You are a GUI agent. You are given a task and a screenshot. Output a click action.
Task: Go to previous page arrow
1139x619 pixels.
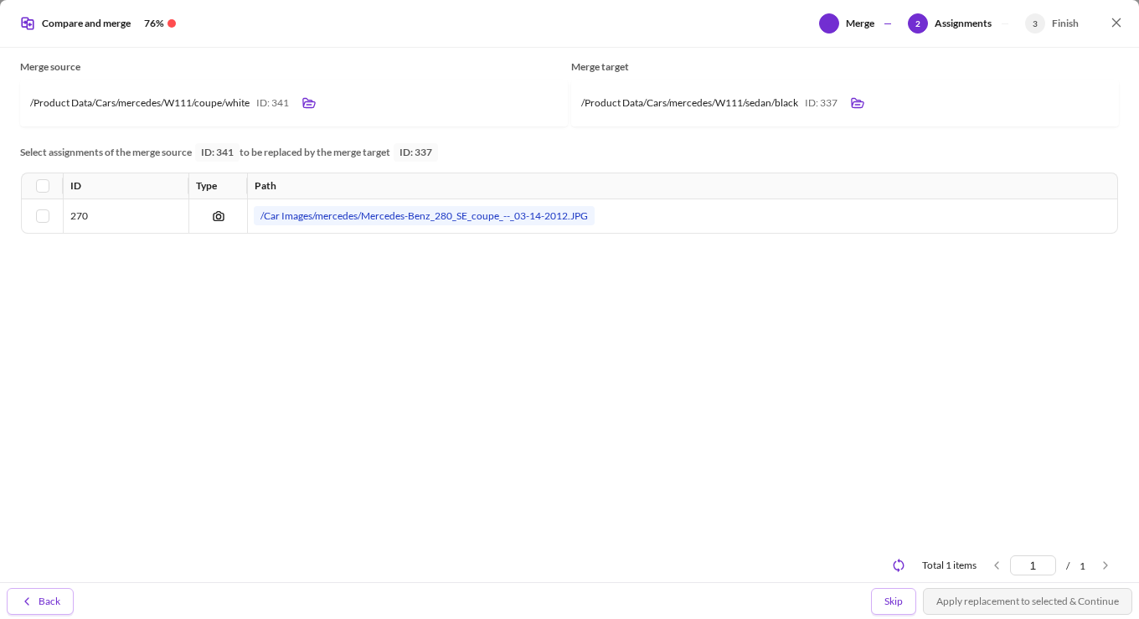997,565
